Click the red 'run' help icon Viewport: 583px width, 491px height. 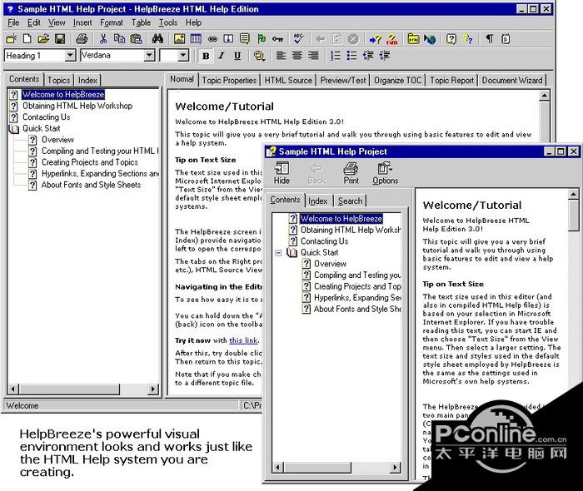click(x=392, y=39)
